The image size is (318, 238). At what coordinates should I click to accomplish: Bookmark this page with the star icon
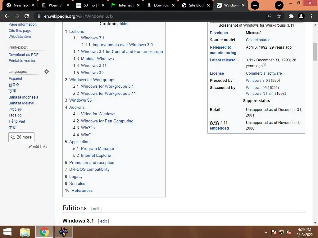[x=279, y=16]
